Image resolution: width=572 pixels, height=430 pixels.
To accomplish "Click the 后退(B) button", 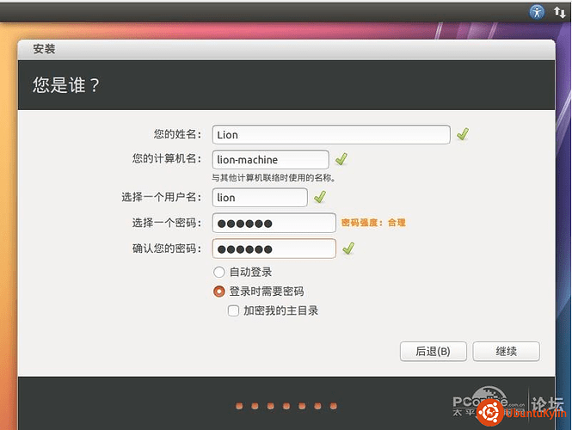I will (433, 351).
